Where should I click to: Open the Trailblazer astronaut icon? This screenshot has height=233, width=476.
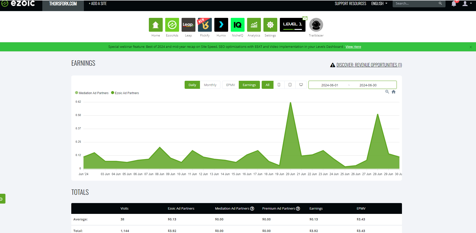pos(316,25)
